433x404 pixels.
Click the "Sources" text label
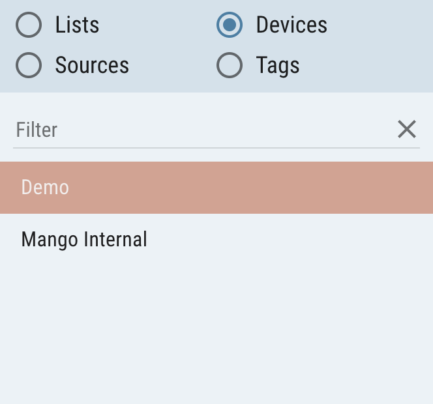tap(92, 65)
